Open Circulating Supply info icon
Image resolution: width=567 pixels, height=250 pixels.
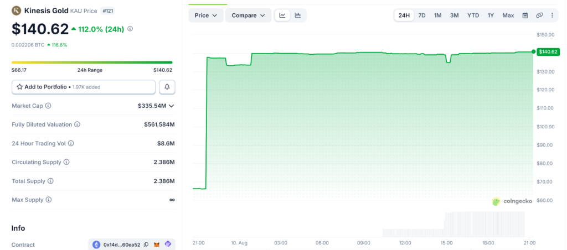pos(66,162)
